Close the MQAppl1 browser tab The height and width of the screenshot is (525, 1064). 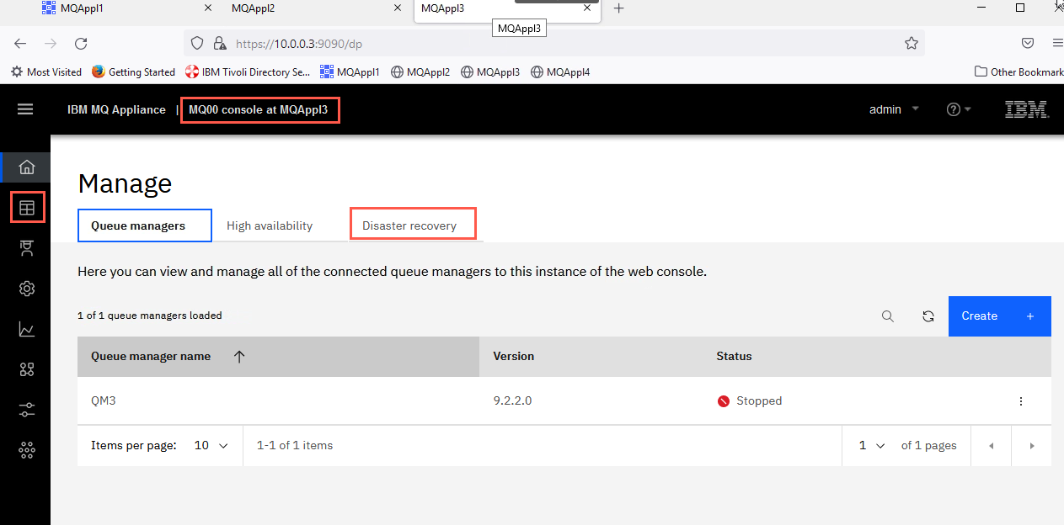(x=208, y=8)
